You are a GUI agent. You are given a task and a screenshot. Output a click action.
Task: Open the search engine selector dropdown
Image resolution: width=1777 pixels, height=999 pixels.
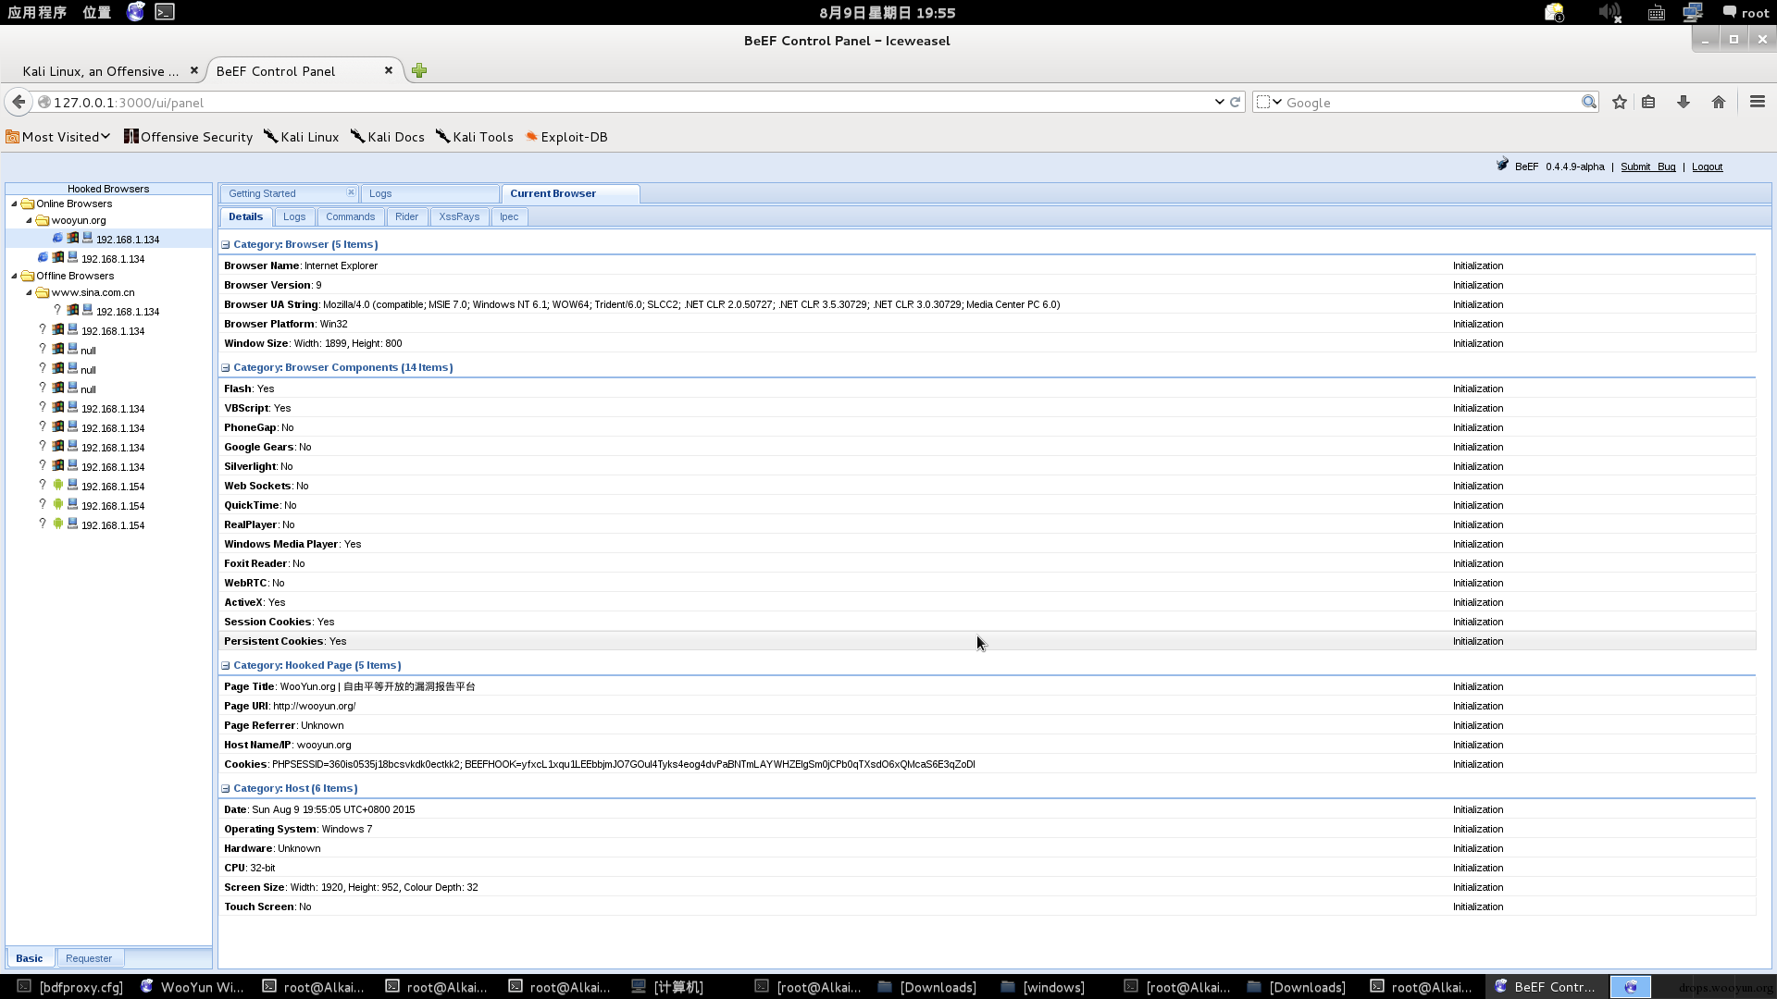click(1270, 102)
